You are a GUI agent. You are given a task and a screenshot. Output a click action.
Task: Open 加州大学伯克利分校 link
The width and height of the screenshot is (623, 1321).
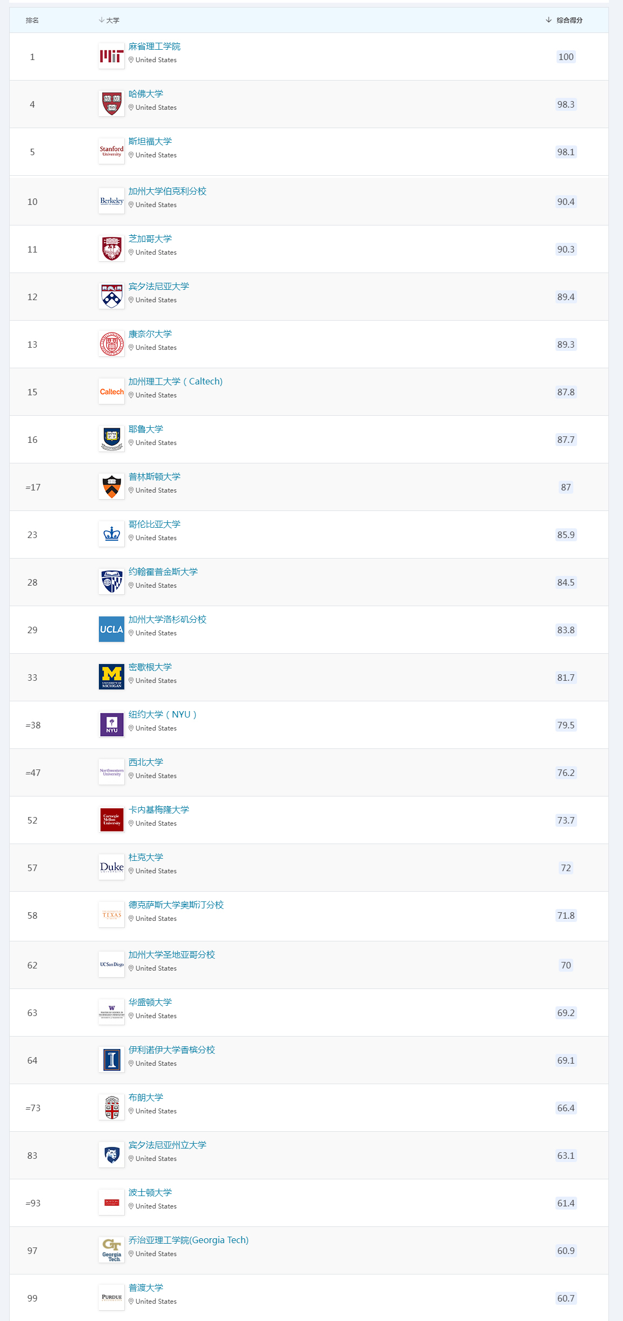pos(168,191)
